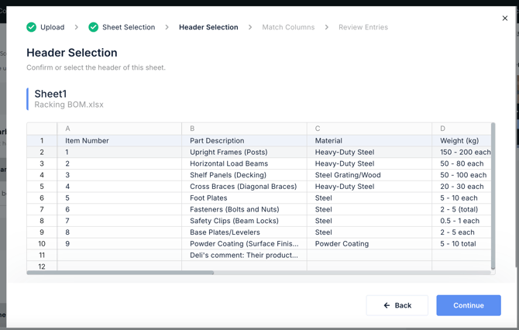519x330 pixels.
Task: Click column B header
Action: tap(244, 129)
